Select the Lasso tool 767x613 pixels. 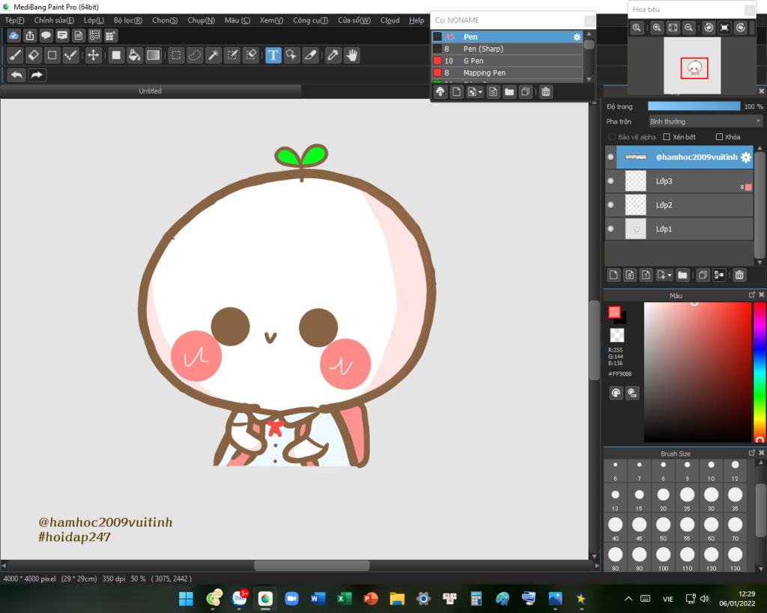coord(195,55)
